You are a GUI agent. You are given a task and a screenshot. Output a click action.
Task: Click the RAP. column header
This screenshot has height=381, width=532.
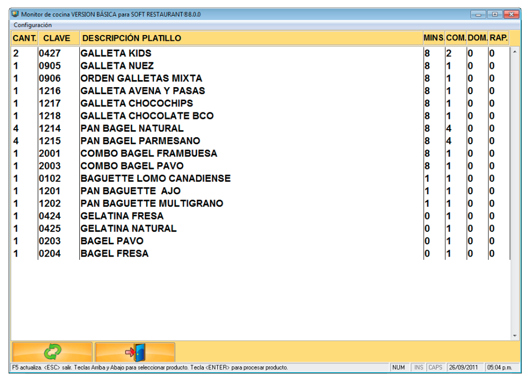pos(498,38)
